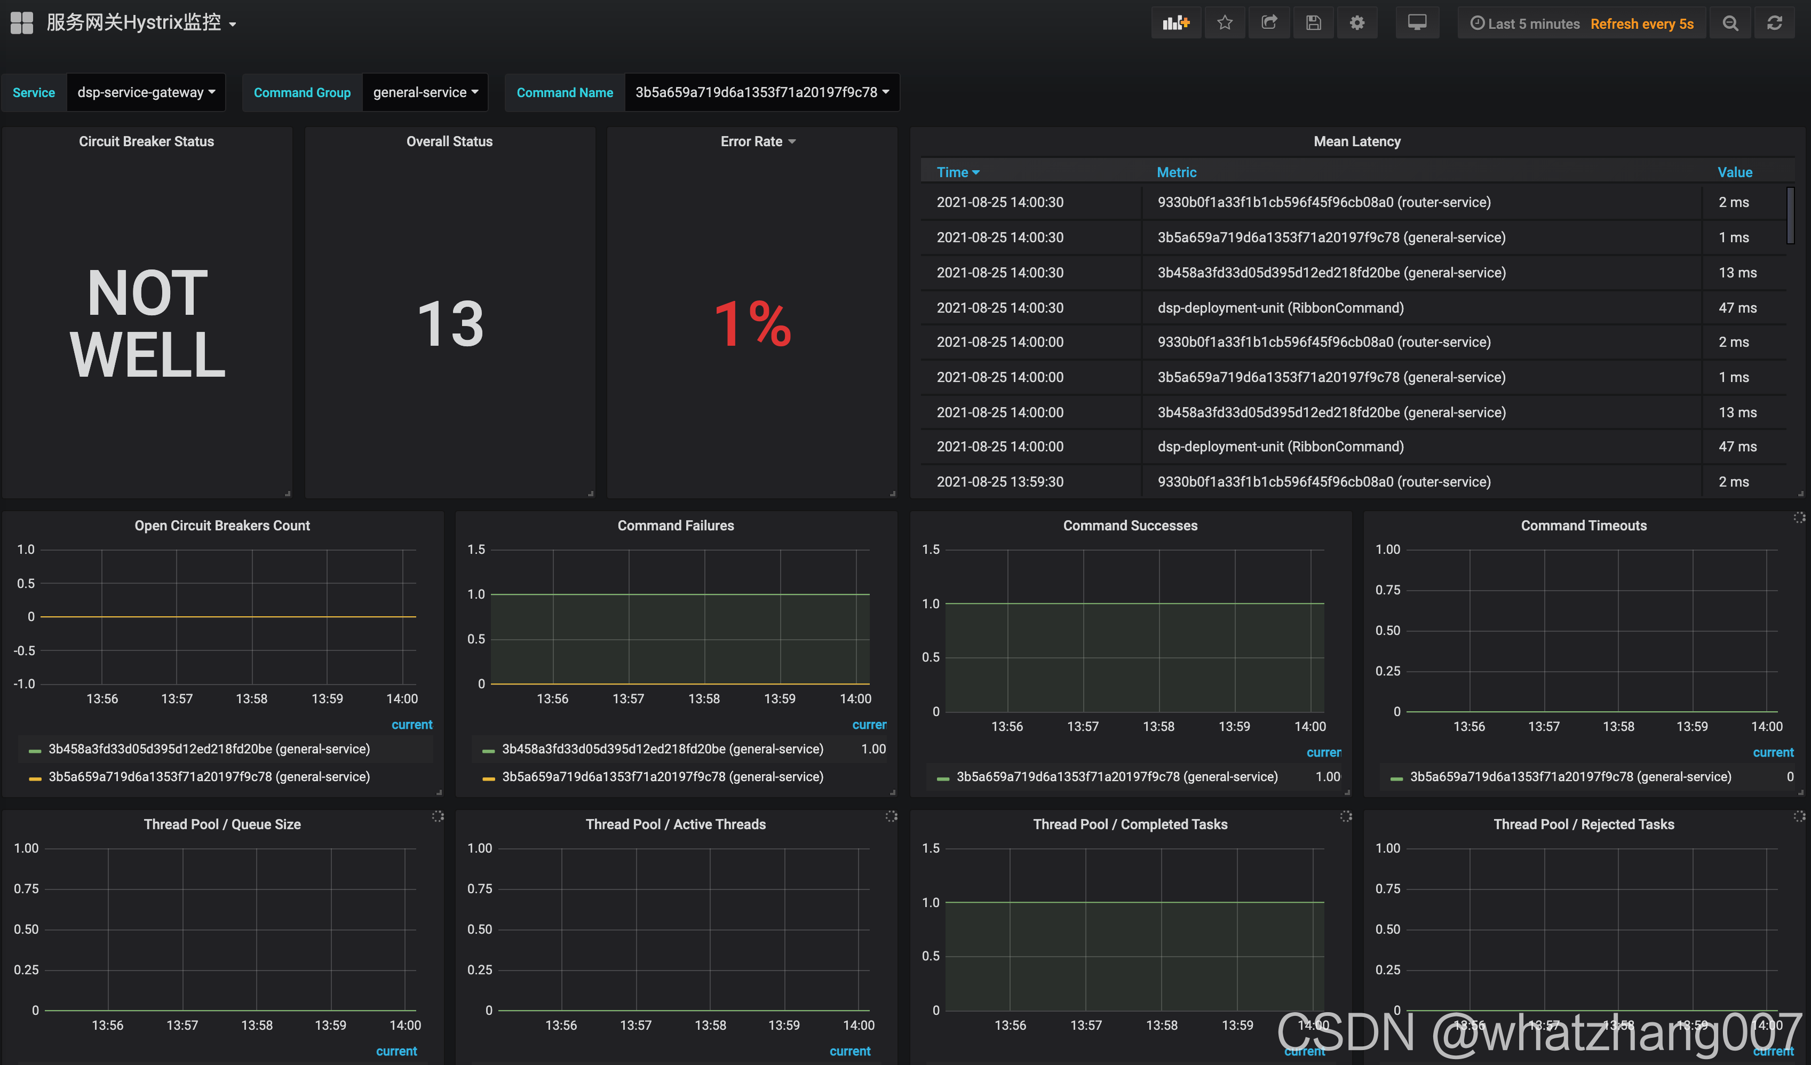
Task: Open Thread Pool / Completed Tasks panel title
Action: pyautogui.click(x=1130, y=824)
